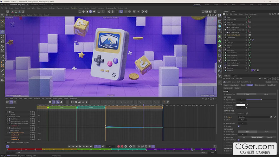Open render to picture viewer icon

[207, 11]
